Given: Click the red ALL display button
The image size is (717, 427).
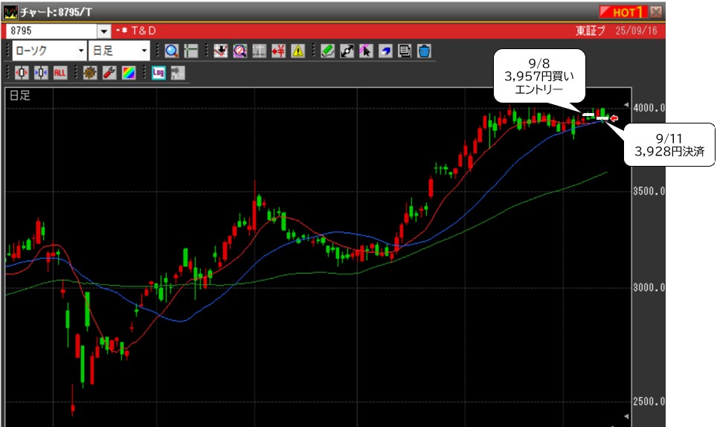Looking at the screenshot, I should [60, 73].
